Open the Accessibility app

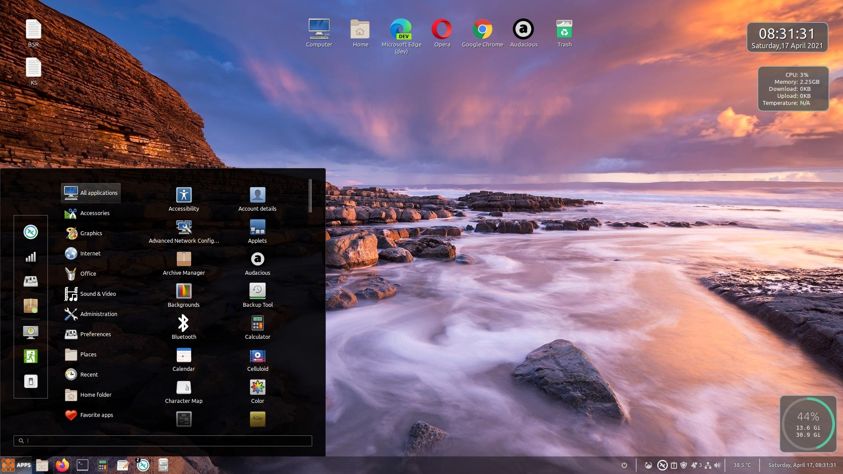pyautogui.click(x=184, y=199)
